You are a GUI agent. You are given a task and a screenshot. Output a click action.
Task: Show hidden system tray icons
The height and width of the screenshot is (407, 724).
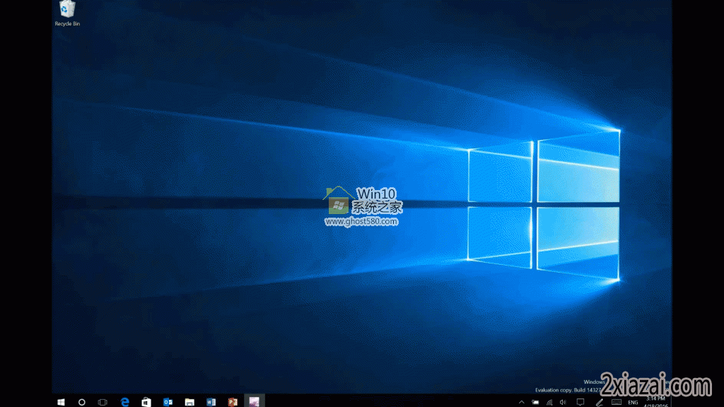[521, 402]
